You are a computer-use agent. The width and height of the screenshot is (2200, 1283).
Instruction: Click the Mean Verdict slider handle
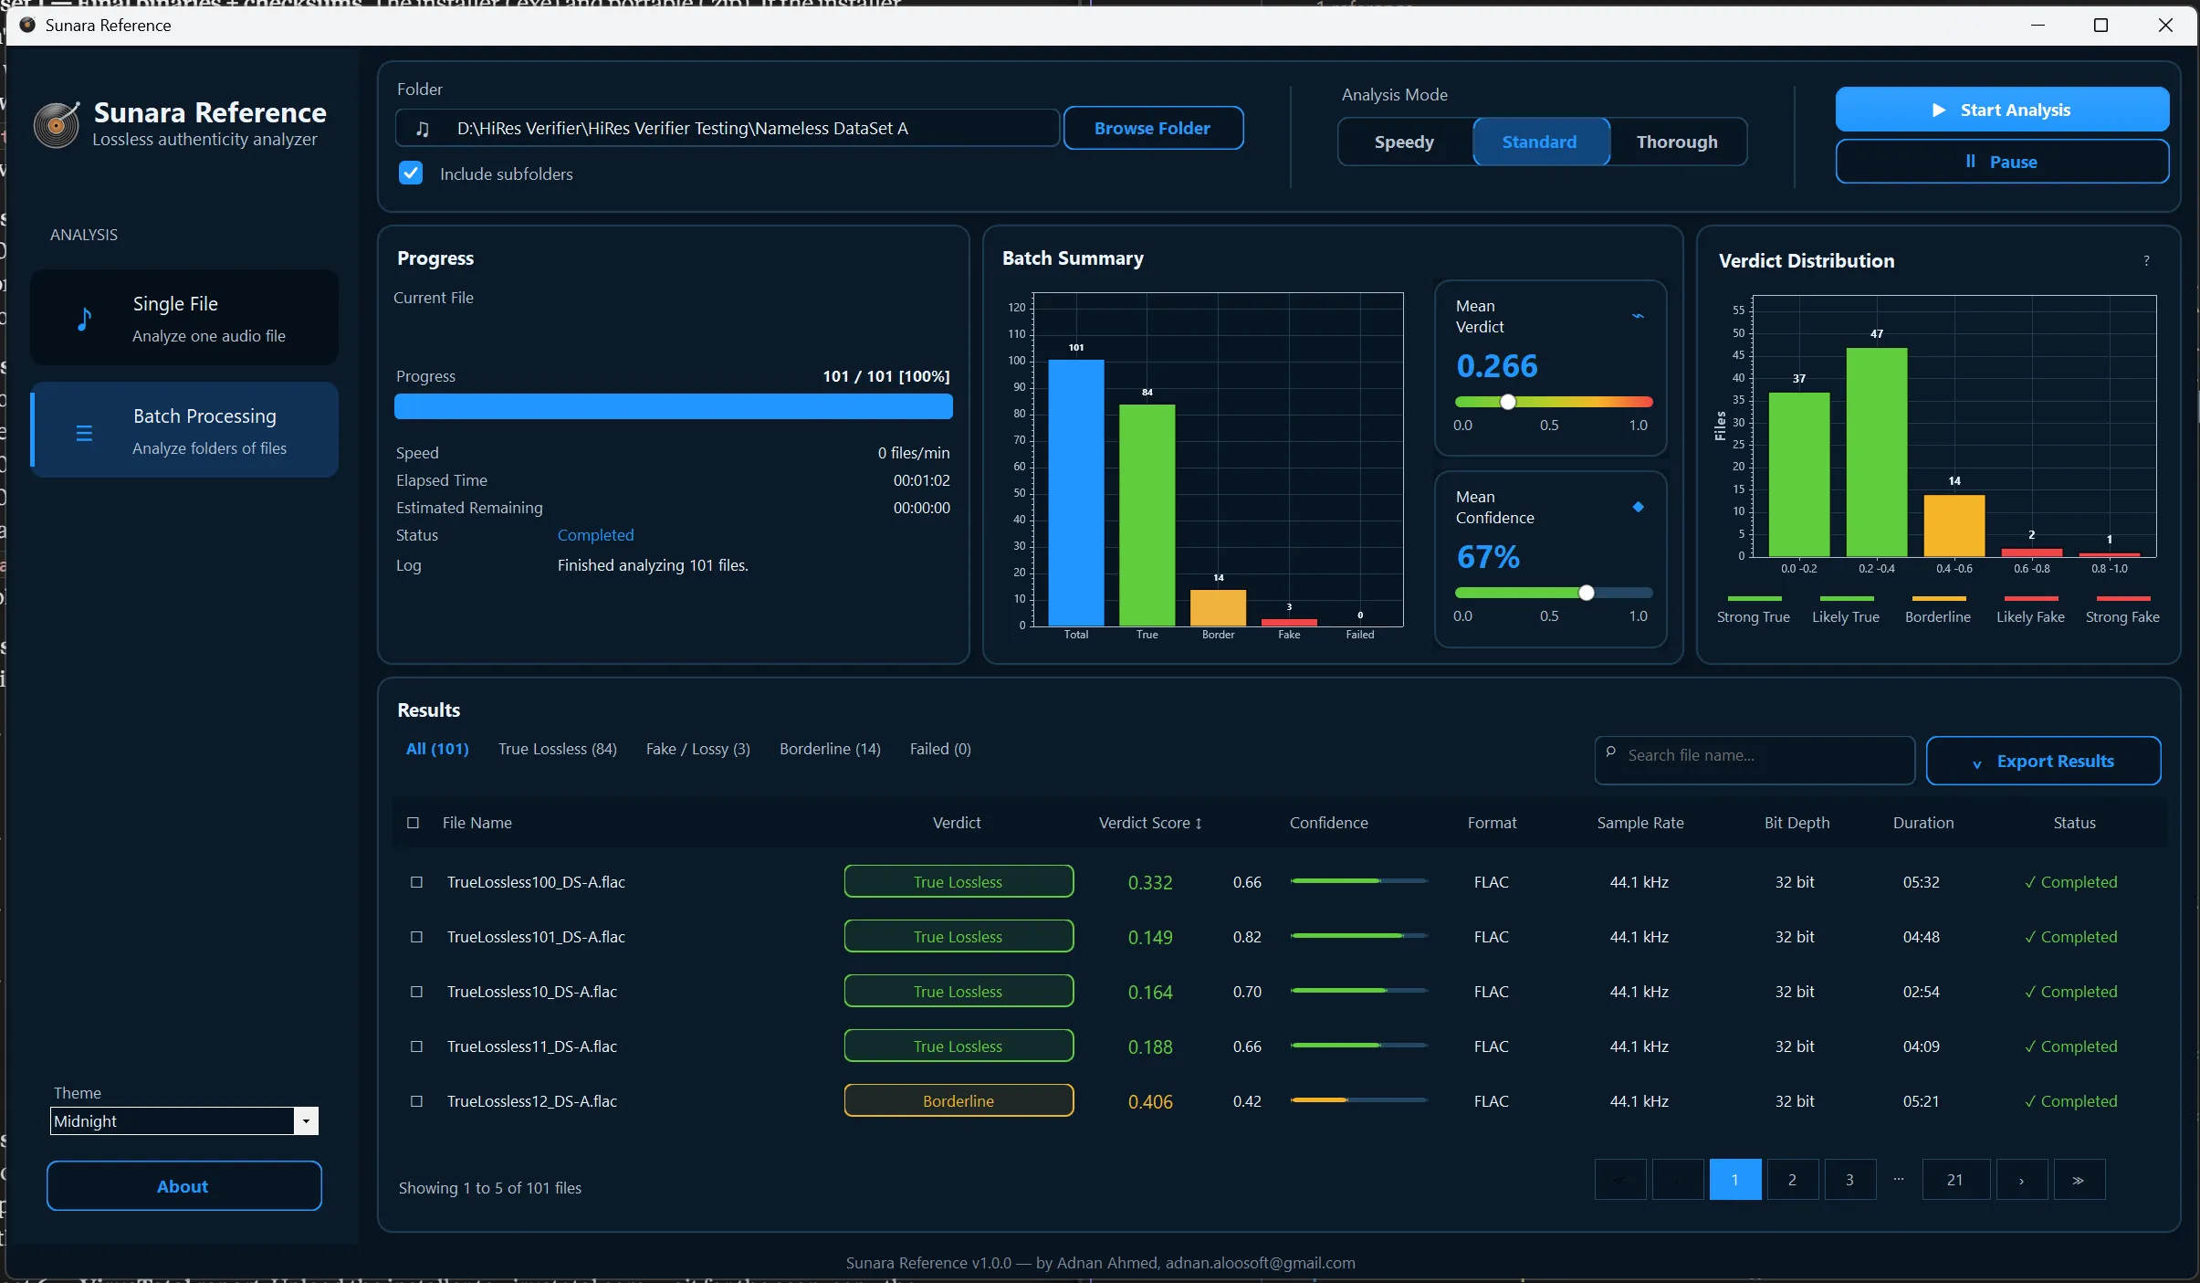[1508, 402]
